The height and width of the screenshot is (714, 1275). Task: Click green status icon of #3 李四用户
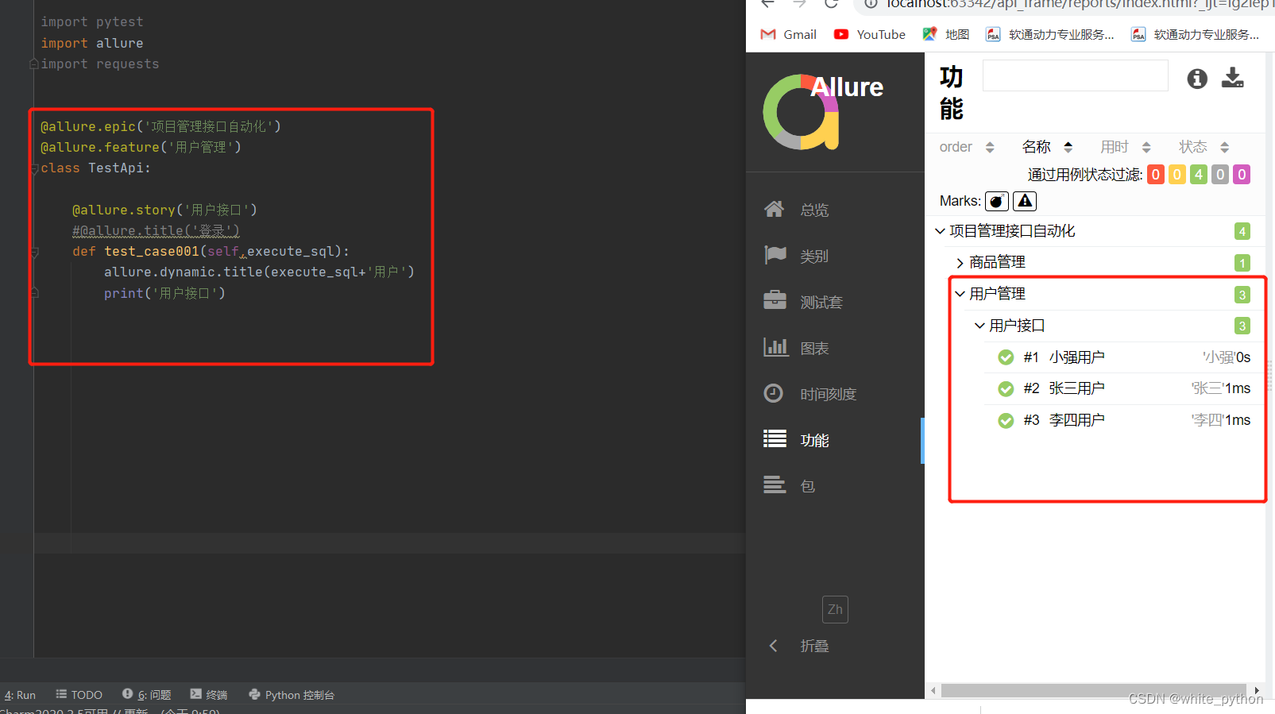point(1006,420)
